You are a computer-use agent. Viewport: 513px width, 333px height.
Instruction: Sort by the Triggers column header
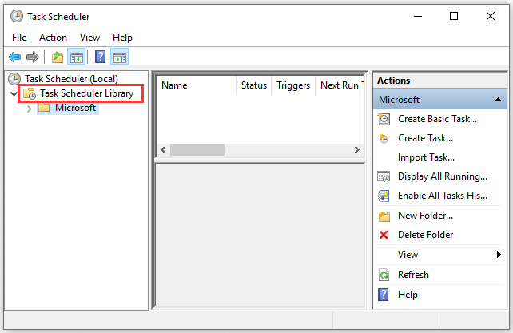[293, 85]
